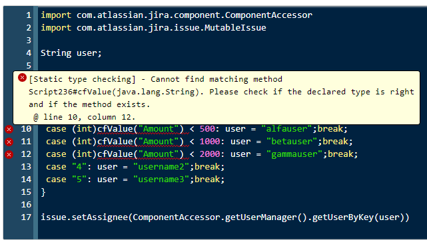Click line number 1 in the gutter

pos(29,15)
